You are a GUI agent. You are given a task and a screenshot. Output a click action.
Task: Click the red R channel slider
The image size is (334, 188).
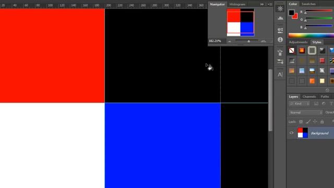(x=319, y=10)
